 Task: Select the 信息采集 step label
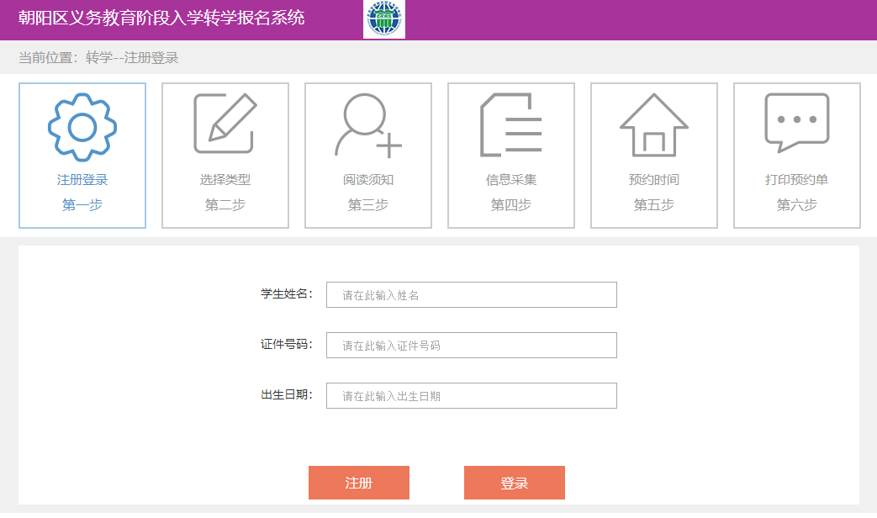(x=511, y=180)
